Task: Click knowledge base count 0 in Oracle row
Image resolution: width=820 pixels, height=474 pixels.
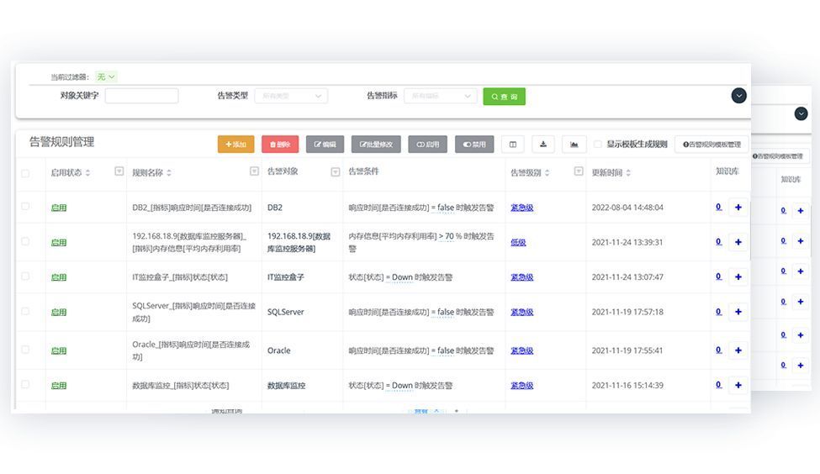Action: (x=718, y=350)
